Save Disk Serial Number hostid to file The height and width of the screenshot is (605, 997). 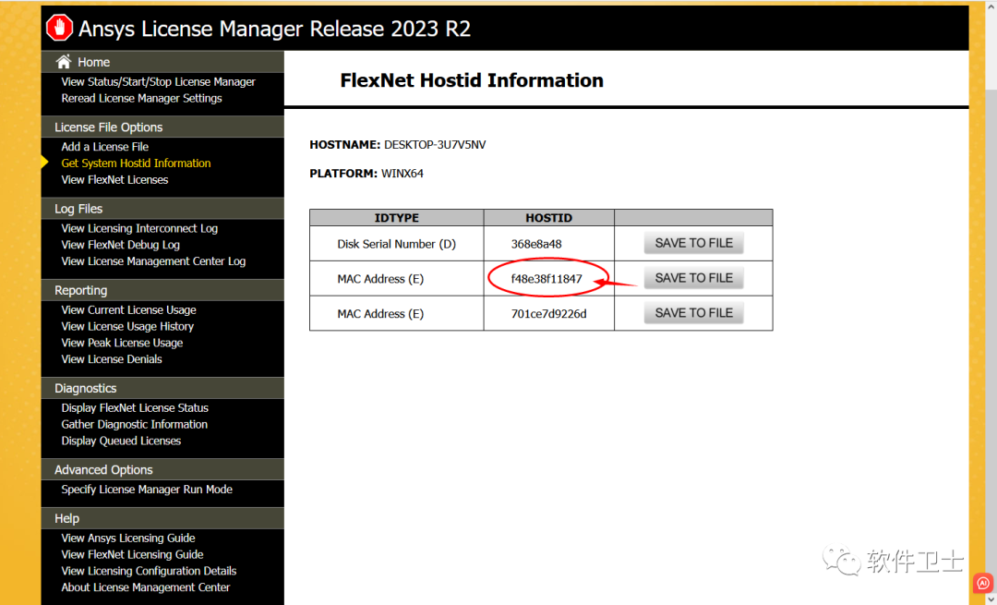(x=693, y=243)
